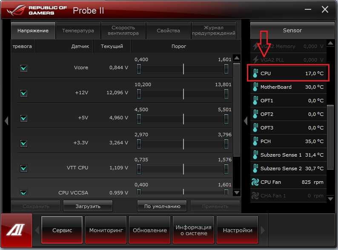Click the Sensor panel header
The image size is (338, 250).
(x=292, y=30)
